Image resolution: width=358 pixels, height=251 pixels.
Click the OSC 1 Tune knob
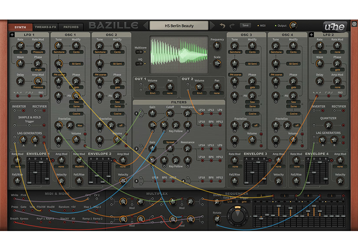[x=59, y=46]
